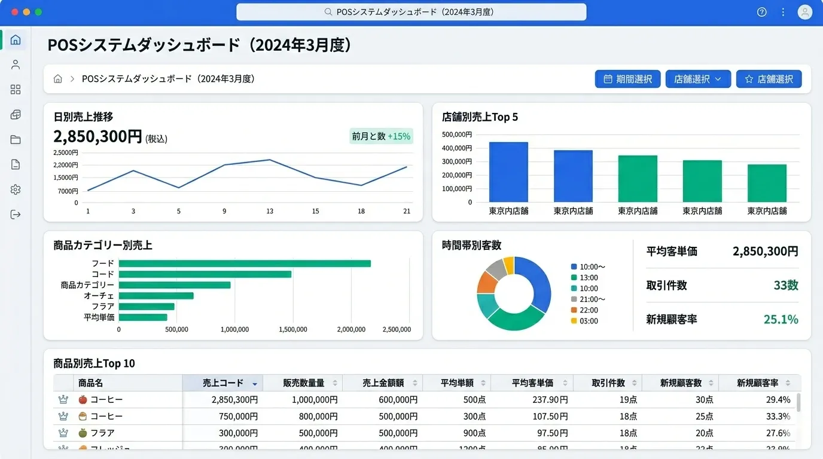Open the help question-mark icon
The image size is (823, 459).
click(x=761, y=12)
